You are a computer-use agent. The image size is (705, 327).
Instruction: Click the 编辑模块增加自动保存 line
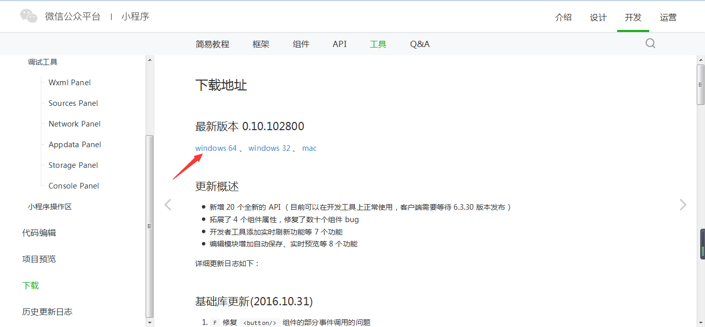click(x=284, y=244)
